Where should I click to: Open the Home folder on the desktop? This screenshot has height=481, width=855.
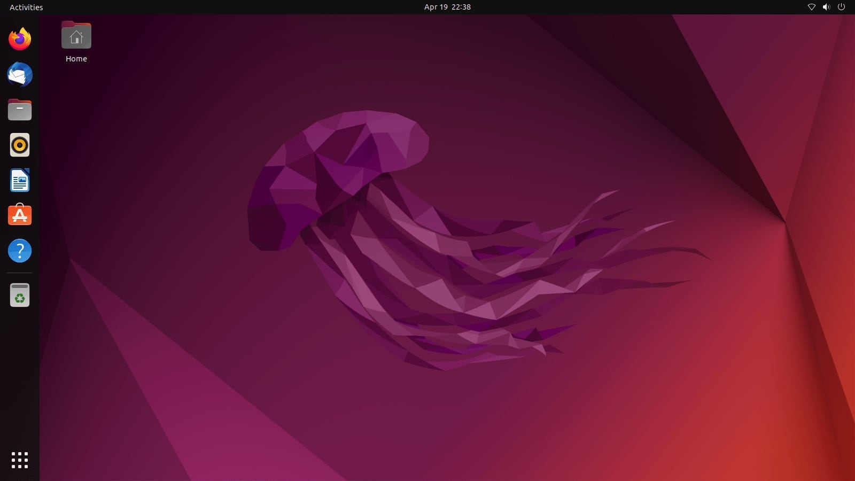pyautogui.click(x=76, y=36)
